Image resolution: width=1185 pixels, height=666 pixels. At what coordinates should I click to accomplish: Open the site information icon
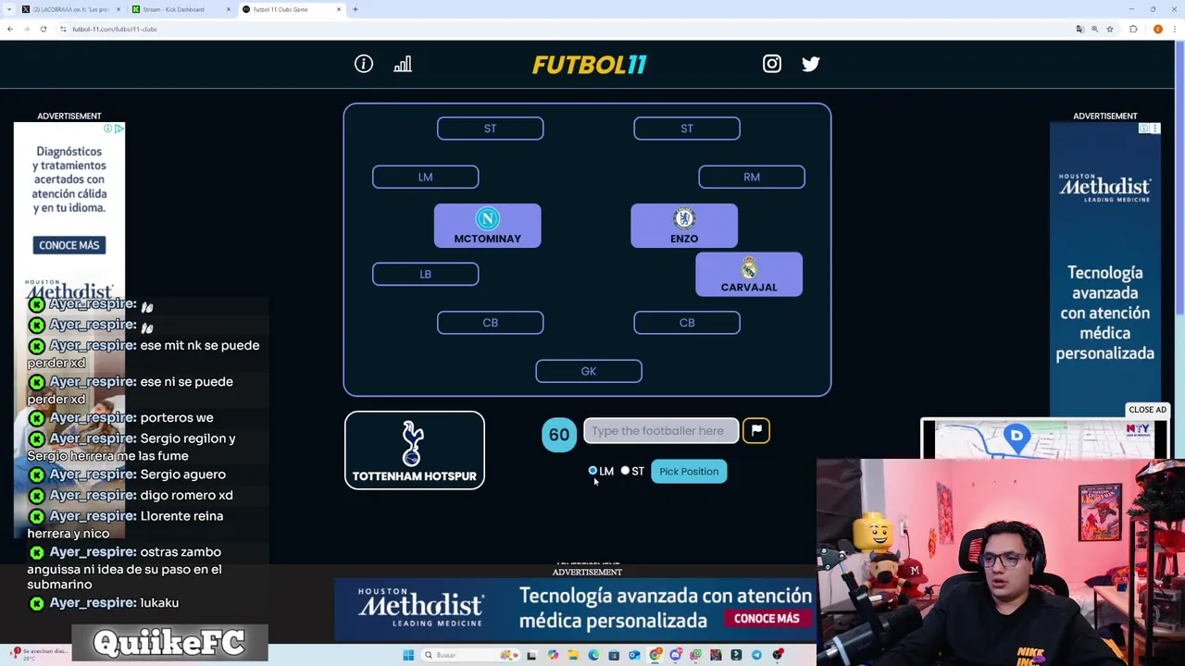[63, 29]
